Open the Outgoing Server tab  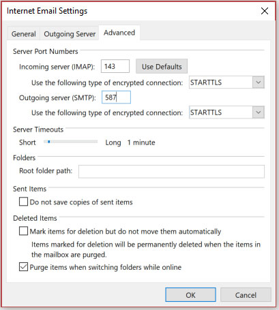pyautogui.click(x=70, y=34)
